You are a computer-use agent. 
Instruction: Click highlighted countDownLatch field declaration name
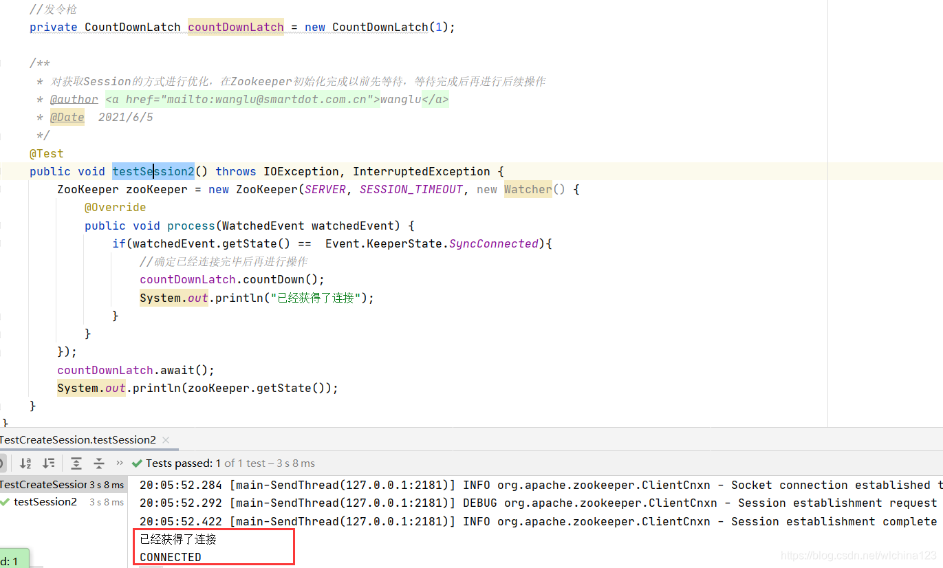(x=236, y=27)
